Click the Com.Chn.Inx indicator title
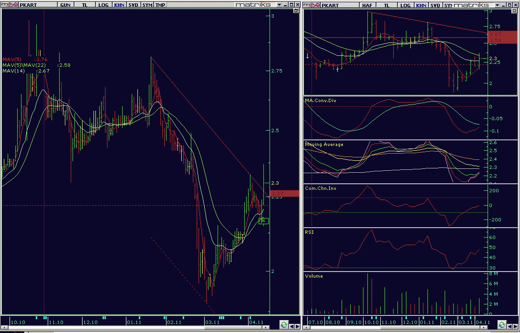The image size is (520, 333). [321, 188]
